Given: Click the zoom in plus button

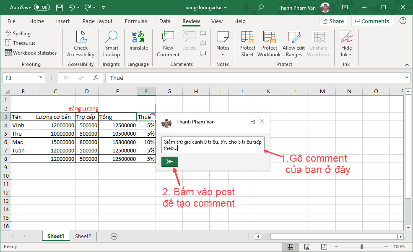Looking at the screenshot, I should pyautogui.click(x=386, y=247).
